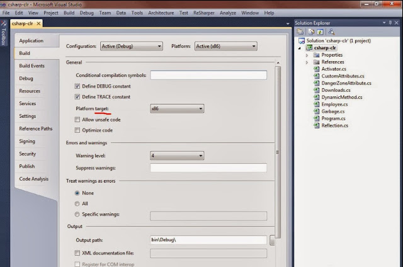Click the CustomAttributes.cs file icon

tap(316, 76)
